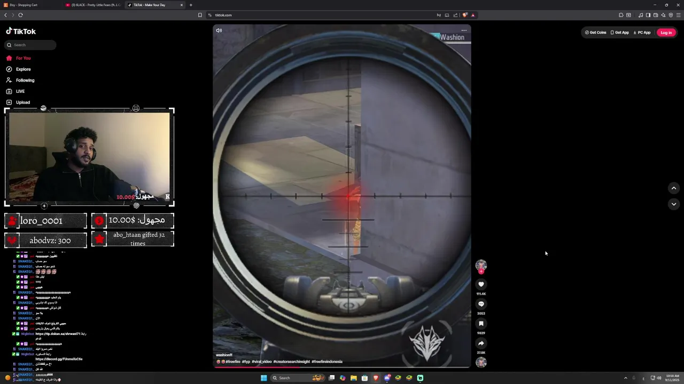
Task: Open the creator avatar above the like button
Action: click(x=481, y=265)
